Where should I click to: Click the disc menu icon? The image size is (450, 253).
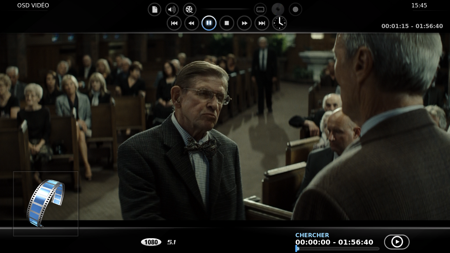(278, 9)
